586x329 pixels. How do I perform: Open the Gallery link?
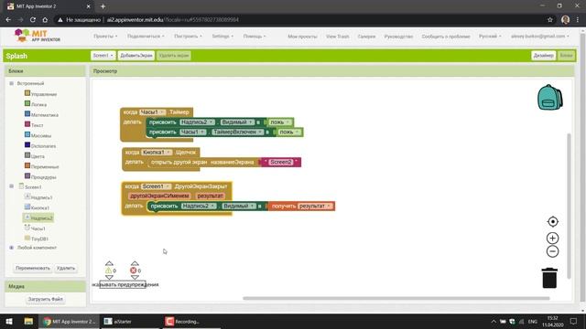[x=366, y=37]
